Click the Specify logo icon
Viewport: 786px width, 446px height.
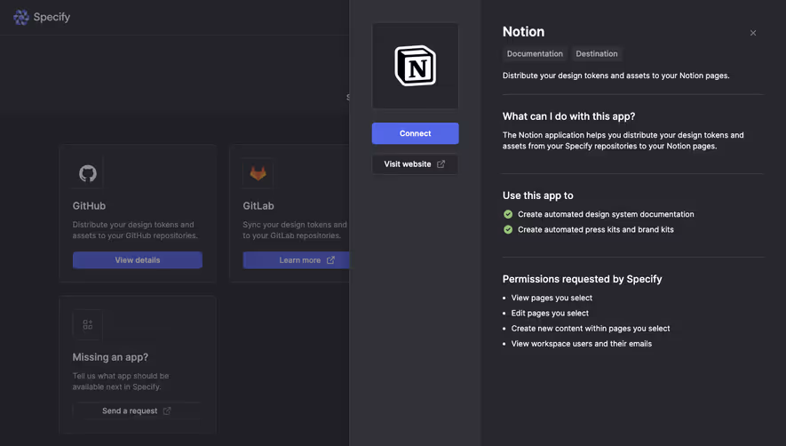click(21, 17)
